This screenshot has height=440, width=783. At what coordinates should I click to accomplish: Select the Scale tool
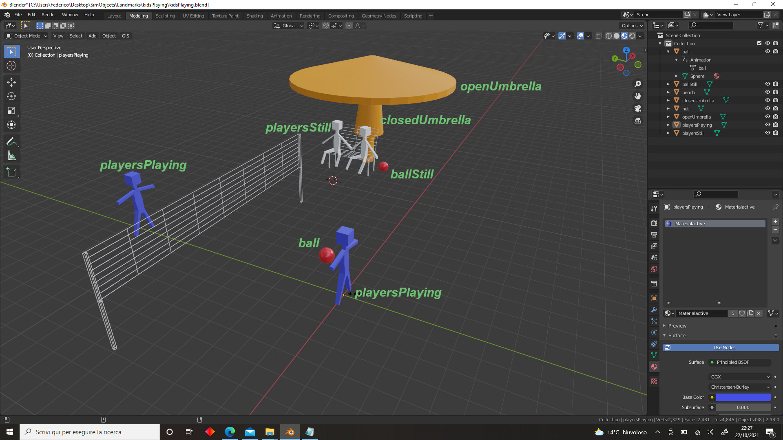tap(11, 111)
